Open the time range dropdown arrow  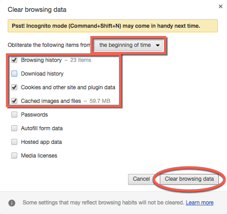pos(158,45)
